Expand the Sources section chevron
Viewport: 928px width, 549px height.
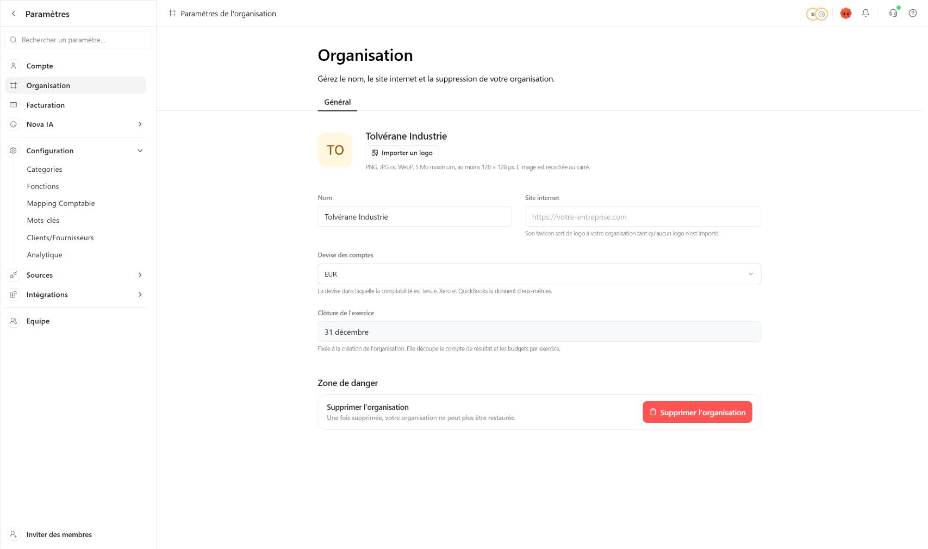click(x=140, y=275)
